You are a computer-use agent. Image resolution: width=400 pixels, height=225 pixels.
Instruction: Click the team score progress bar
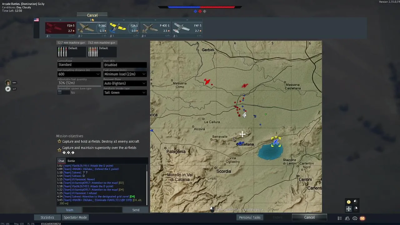(x=200, y=7)
